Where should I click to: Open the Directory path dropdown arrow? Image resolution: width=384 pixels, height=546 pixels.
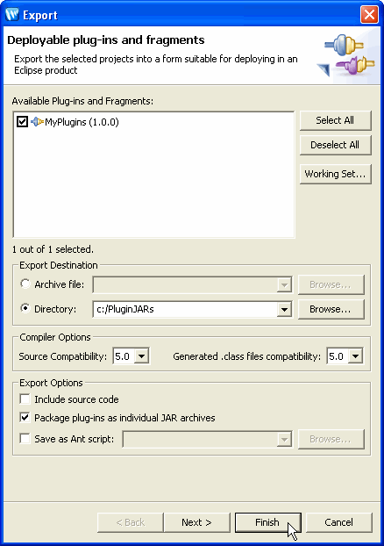[x=284, y=309]
